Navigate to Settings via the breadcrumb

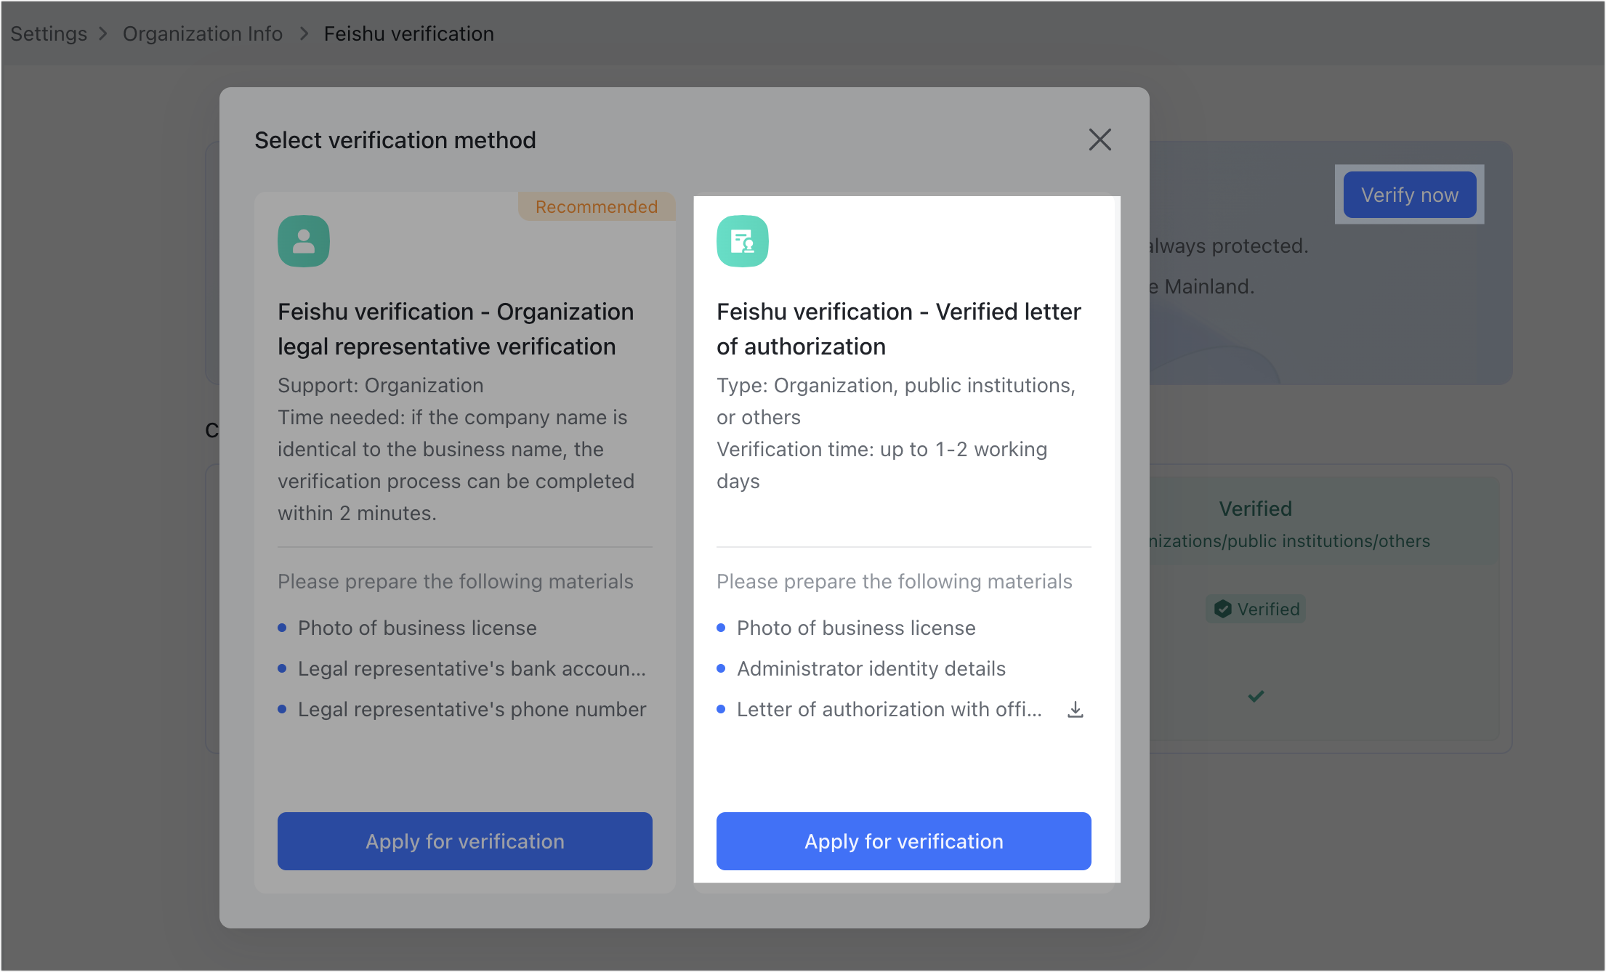pos(48,33)
